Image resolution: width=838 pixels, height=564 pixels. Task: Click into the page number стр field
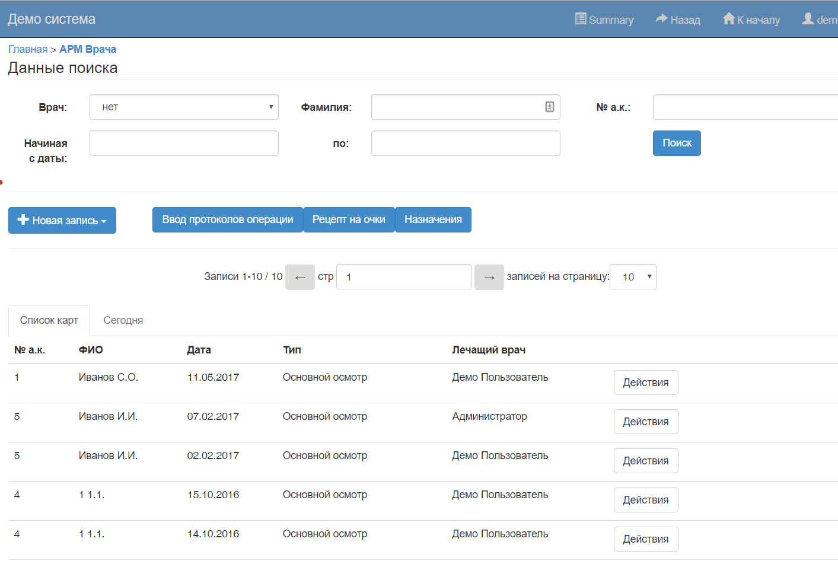point(403,277)
